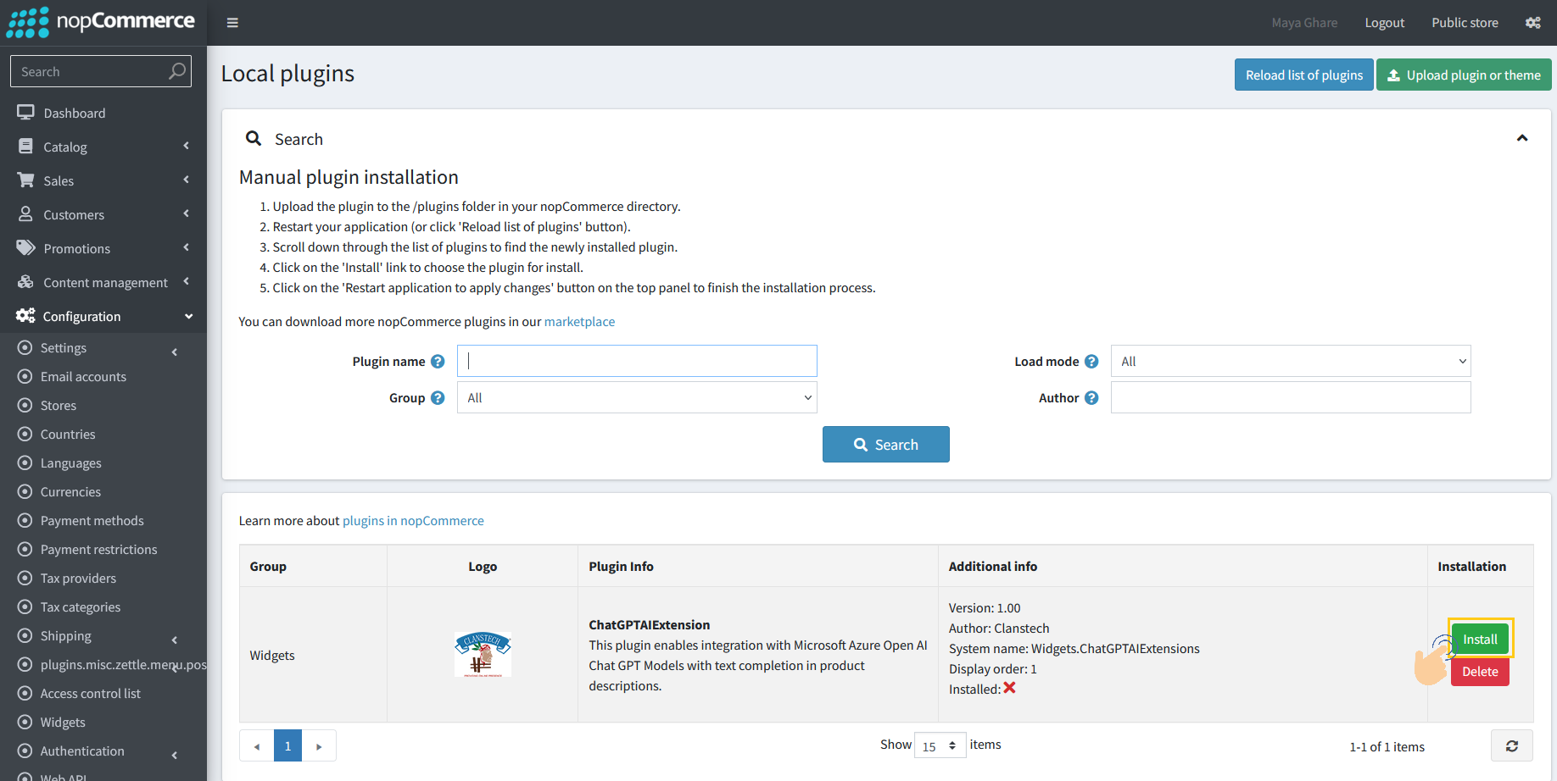The image size is (1557, 781).
Task: Expand the Customers menu arrow
Action: (x=187, y=213)
